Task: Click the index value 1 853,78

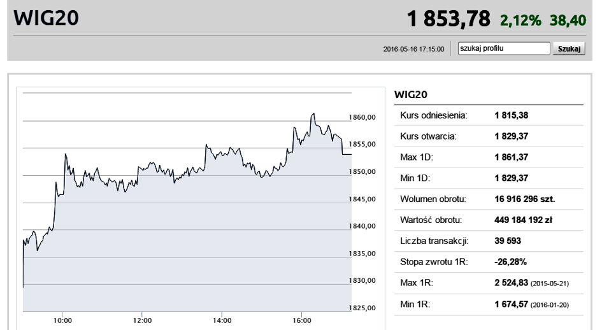Action: (x=448, y=18)
